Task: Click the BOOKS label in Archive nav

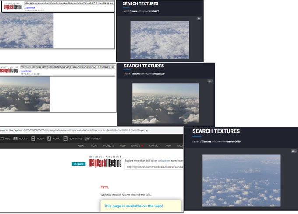Action: (23, 138)
